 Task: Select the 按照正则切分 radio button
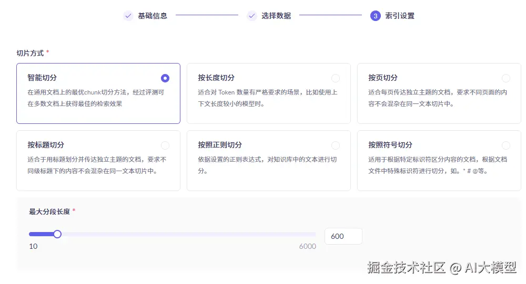(336, 145)
